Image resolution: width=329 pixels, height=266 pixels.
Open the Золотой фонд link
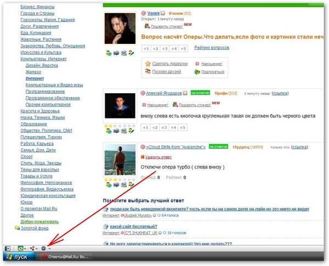tap(35, 228)
